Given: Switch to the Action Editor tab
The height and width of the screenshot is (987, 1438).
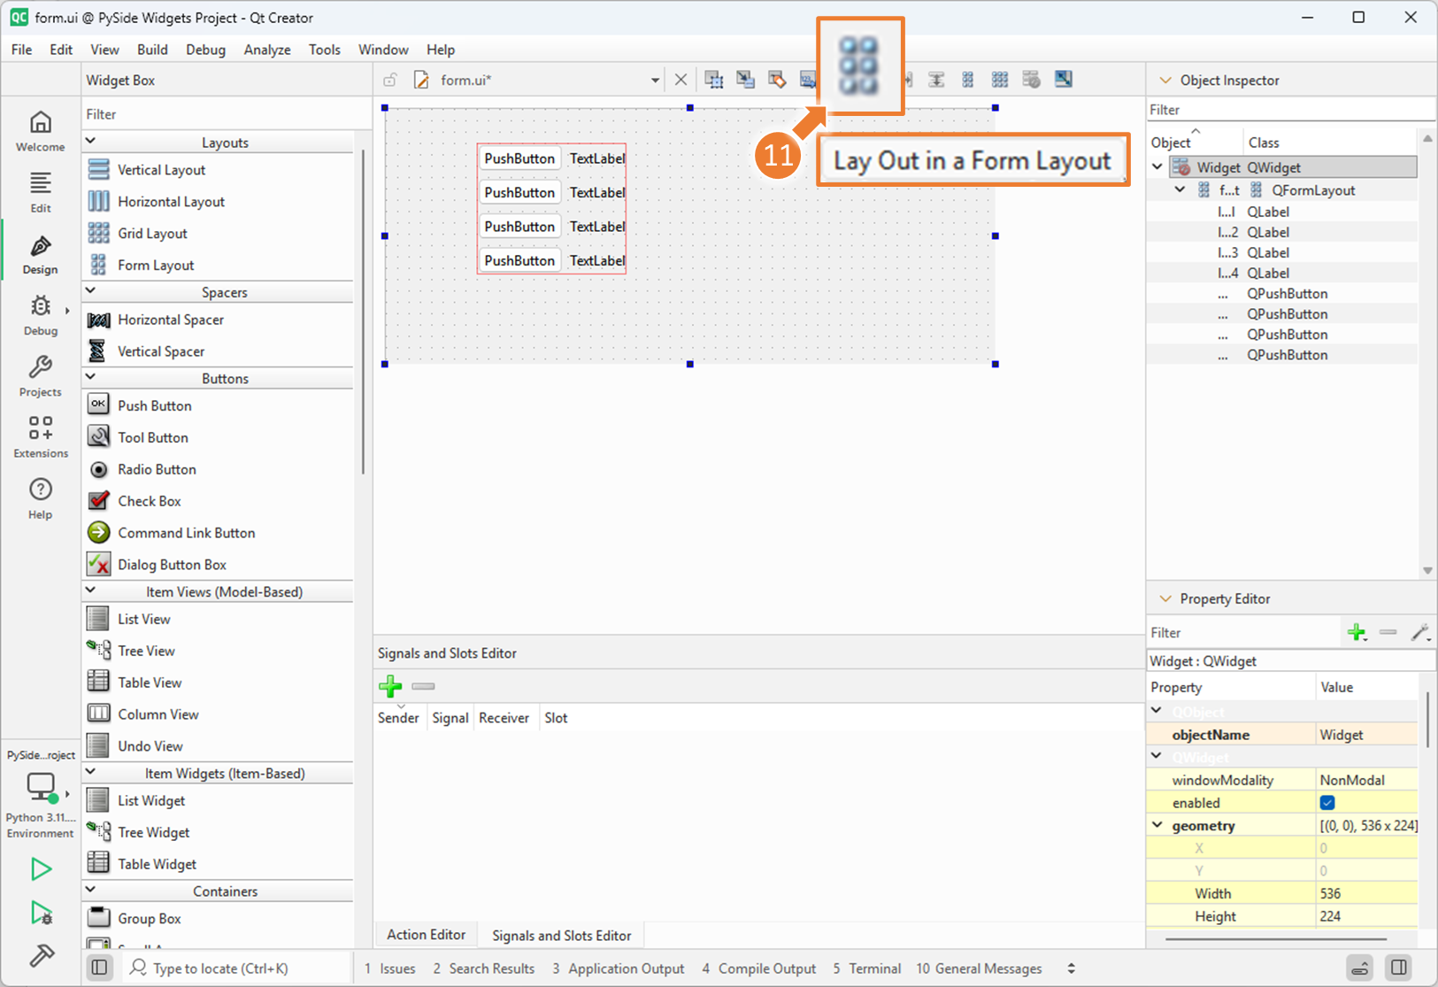Looking at the screenshot, I should (426, 935).
